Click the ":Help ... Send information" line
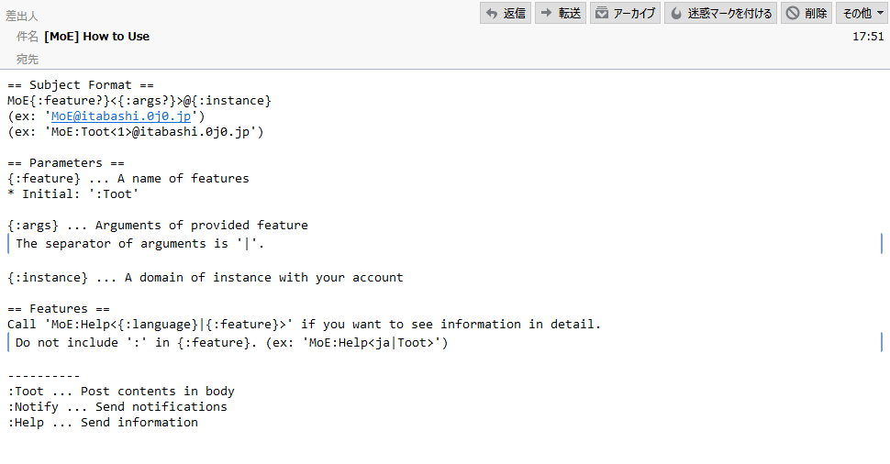Screen dimensions: 890x464 pos(103,423)
